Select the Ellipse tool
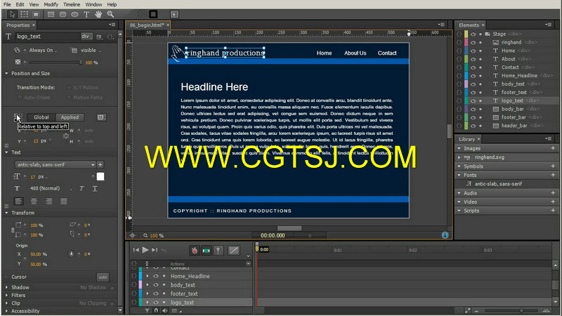This screenshot has width=562, height=316. tap(74, 14)
